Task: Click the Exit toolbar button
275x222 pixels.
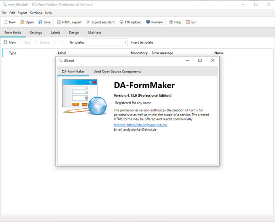Action: [x=191, y=22]
